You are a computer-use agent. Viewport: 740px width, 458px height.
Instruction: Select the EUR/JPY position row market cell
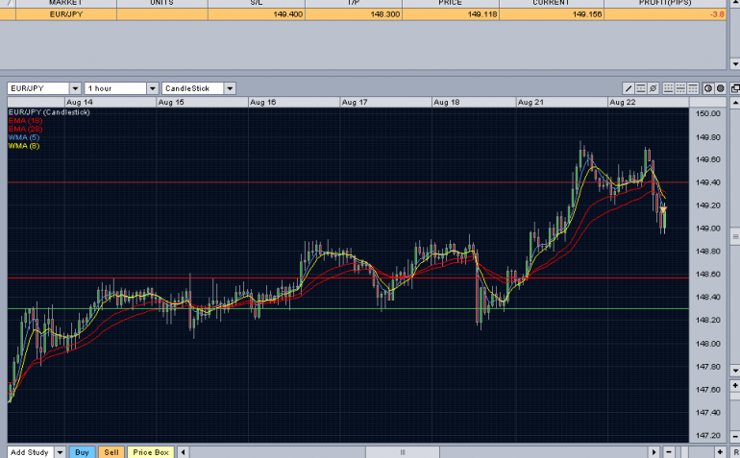[x=66, y=14]
